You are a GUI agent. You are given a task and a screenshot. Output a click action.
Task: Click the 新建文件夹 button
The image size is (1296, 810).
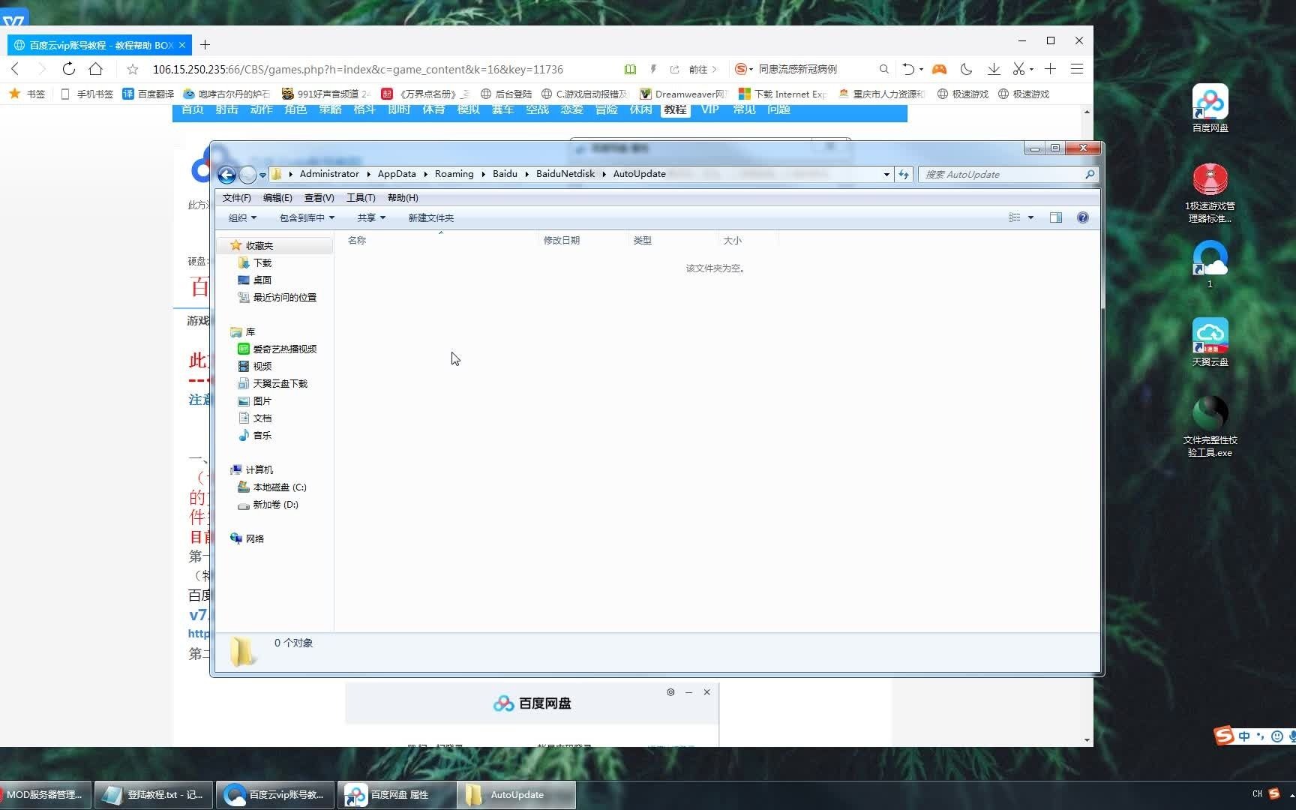pos(430,217)
